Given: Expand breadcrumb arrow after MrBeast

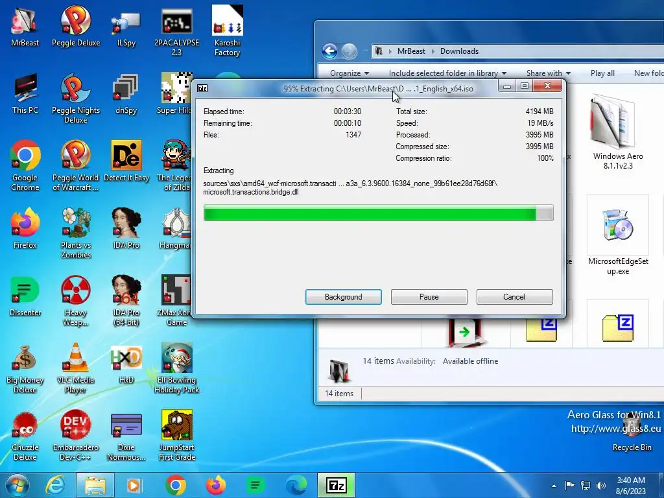Looking at the screenshot, I should pyautogui.click(x=433, y=51).
